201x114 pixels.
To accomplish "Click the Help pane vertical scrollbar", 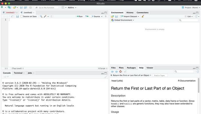I will point(198,85).
